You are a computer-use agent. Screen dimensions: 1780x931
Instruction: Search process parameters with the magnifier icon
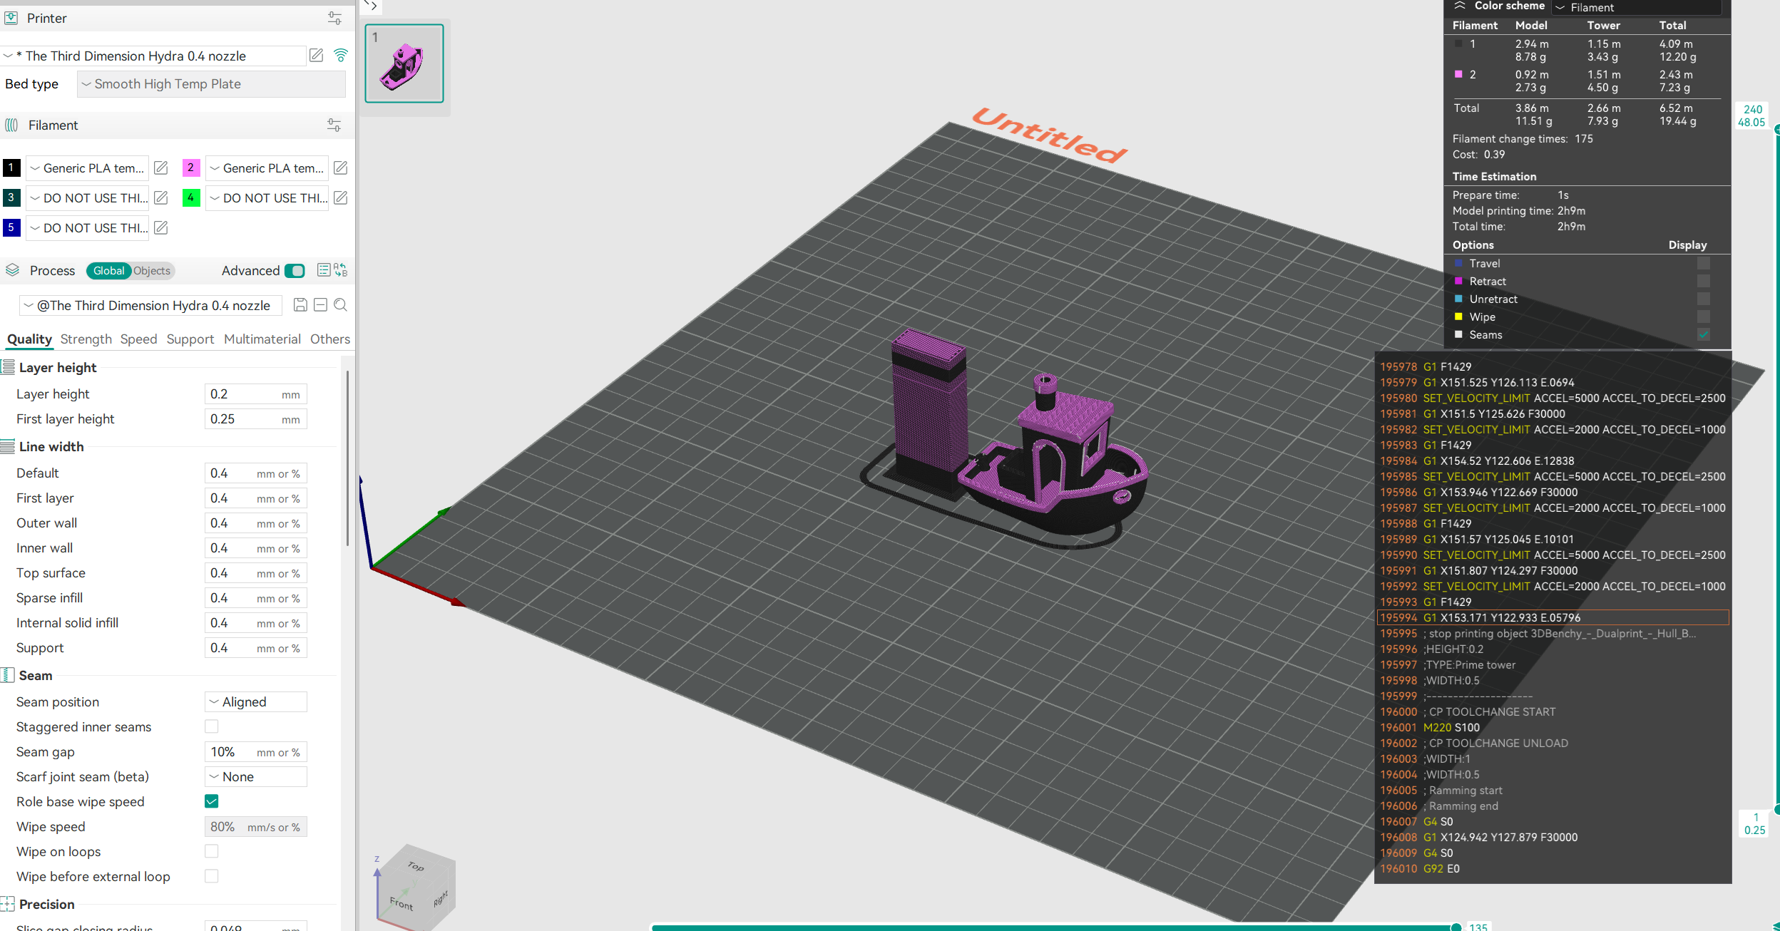point(341,305)
